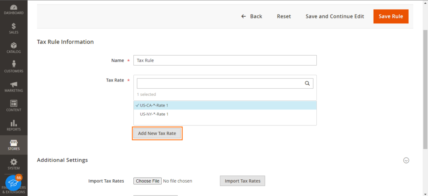Image resolution: width=428 pixels, height=196 pixels.
Task: Open the Catalog sidebar menu
Action: tap(14, 48)
